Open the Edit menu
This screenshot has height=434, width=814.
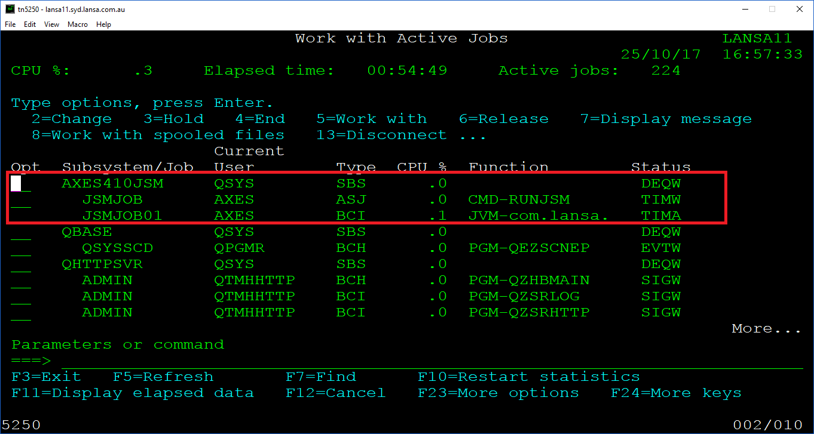pos(30,24)
